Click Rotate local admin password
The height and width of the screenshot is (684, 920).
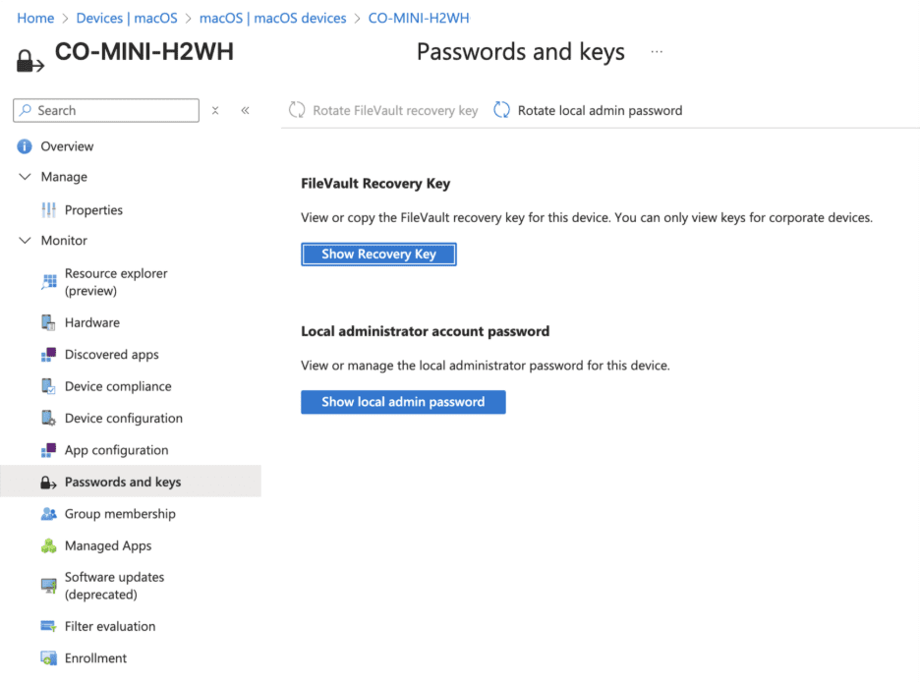pyautogui.click(x=588, y=111)
